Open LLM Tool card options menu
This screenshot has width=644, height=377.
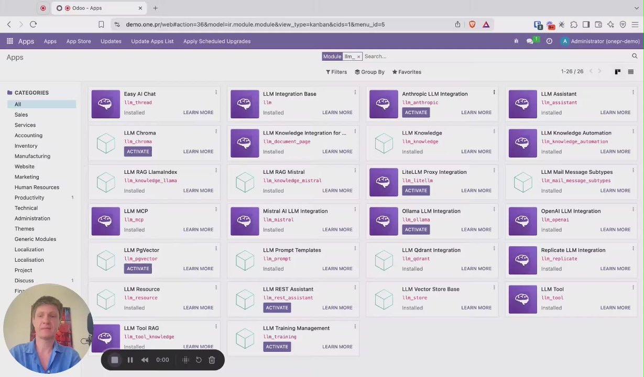633,287
